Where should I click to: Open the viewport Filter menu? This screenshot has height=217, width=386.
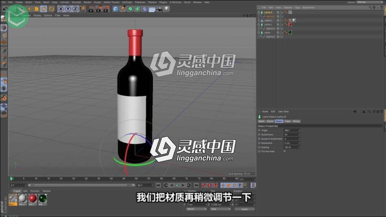58,15
